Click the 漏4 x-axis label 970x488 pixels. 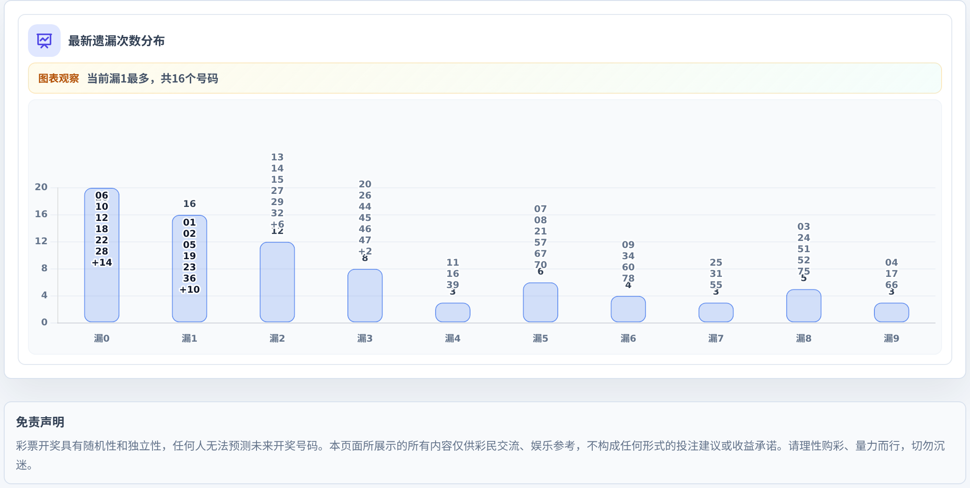pyautogui.click(x=452, y=338)
